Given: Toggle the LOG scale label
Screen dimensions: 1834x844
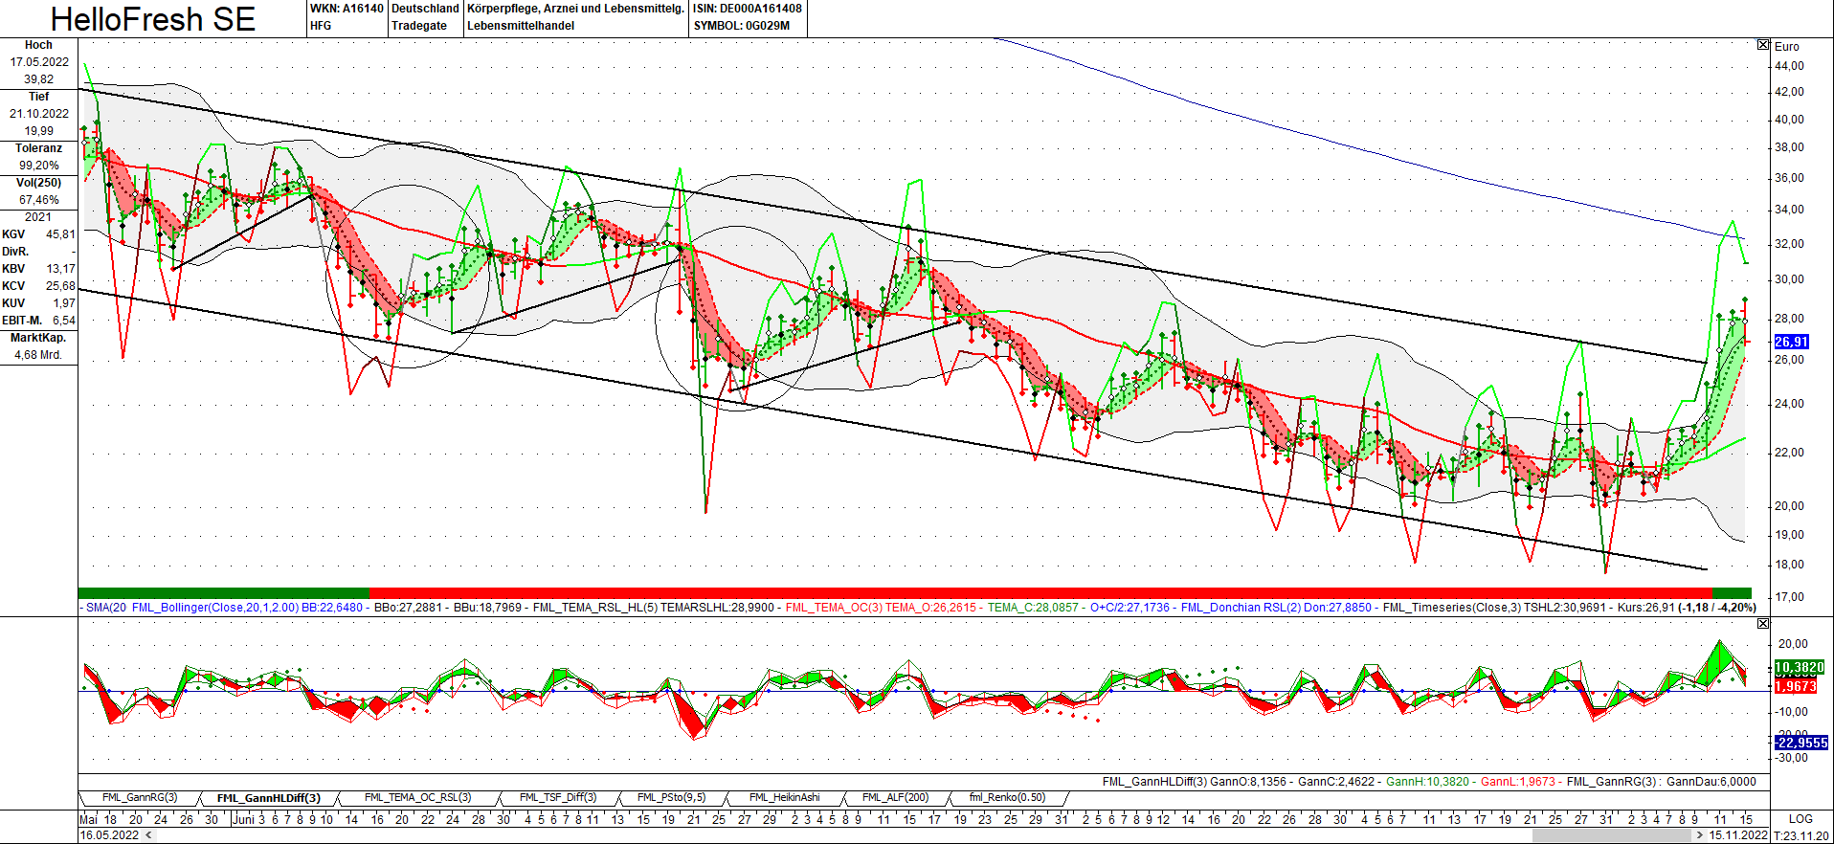Looking at the screenshot, I should 1800,819.
